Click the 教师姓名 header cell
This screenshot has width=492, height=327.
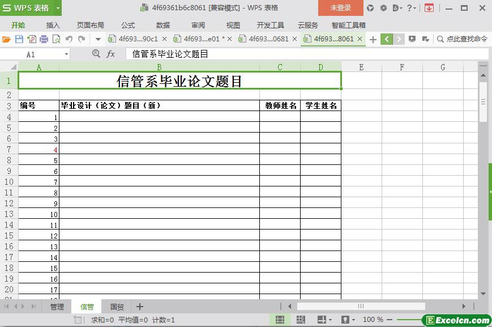pyautogui.click(x=280, y=105)
